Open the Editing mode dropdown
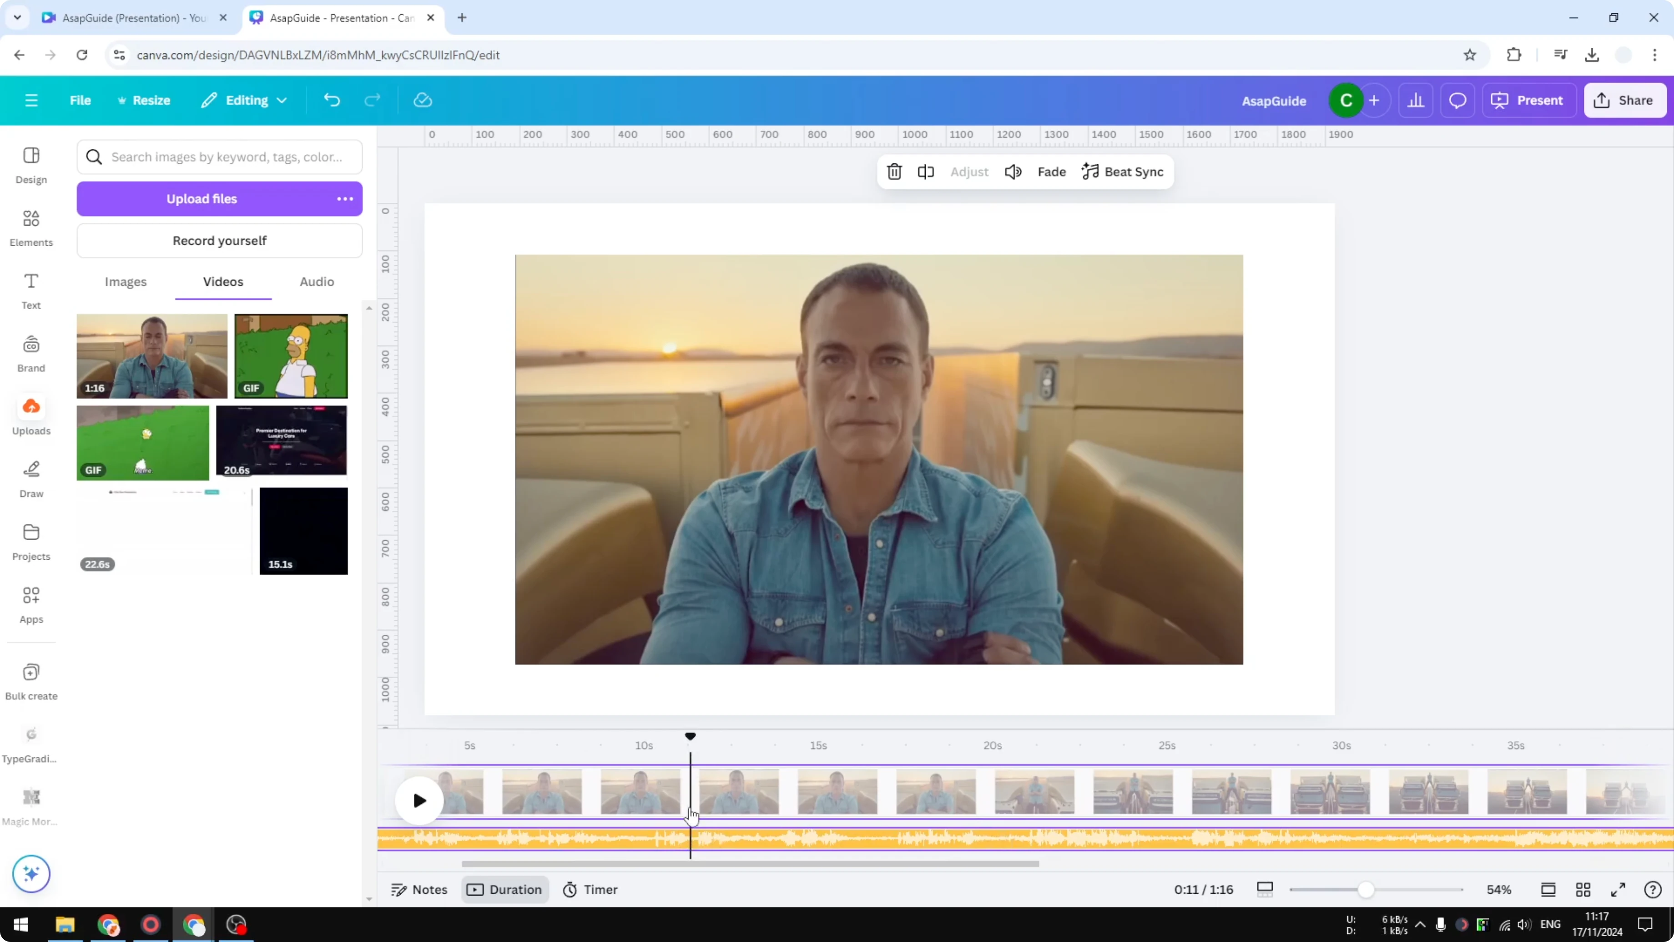Screen dimensions: 1674x942 [x=244, y=100]
